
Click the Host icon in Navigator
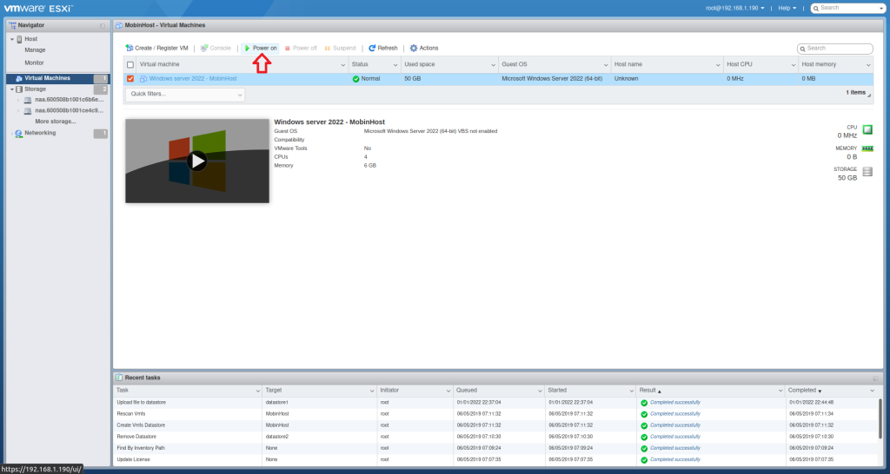point(19,39)
